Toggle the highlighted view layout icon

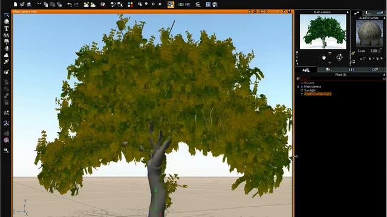coord(171,4)
